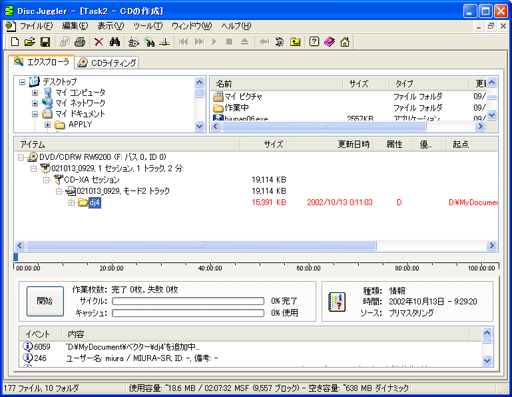Click the Print toolbar icon
The width and height of the screenshot is (512, 397).
(80, 42)
